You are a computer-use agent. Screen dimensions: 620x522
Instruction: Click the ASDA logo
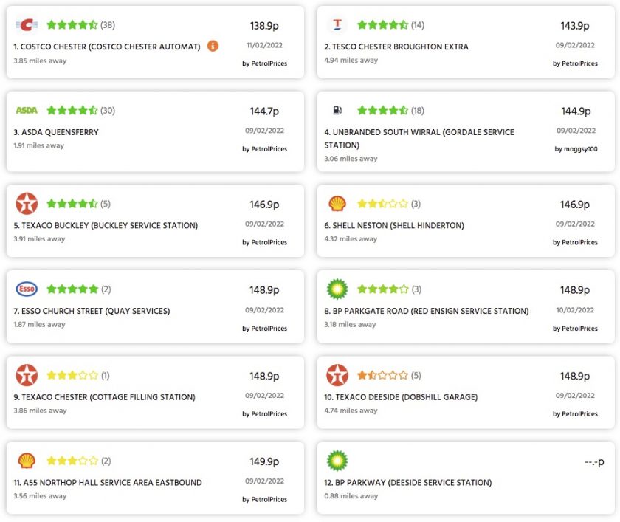[x=27, y=110]
